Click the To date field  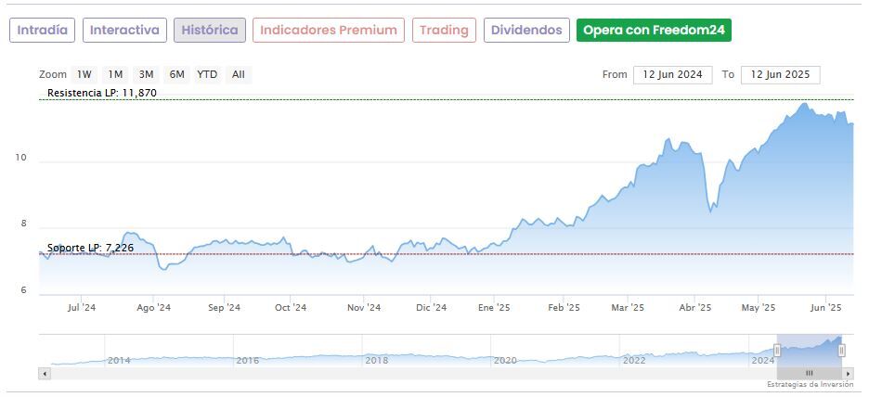(x=780, y=74)
